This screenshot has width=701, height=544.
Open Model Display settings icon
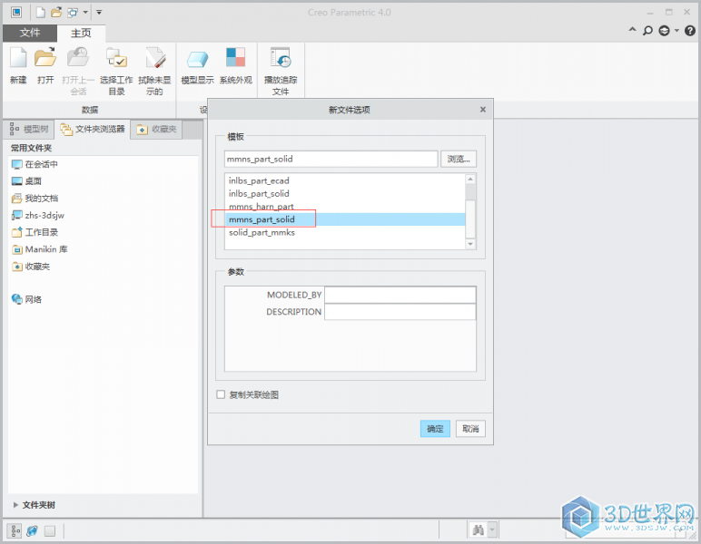click(197, 58)
